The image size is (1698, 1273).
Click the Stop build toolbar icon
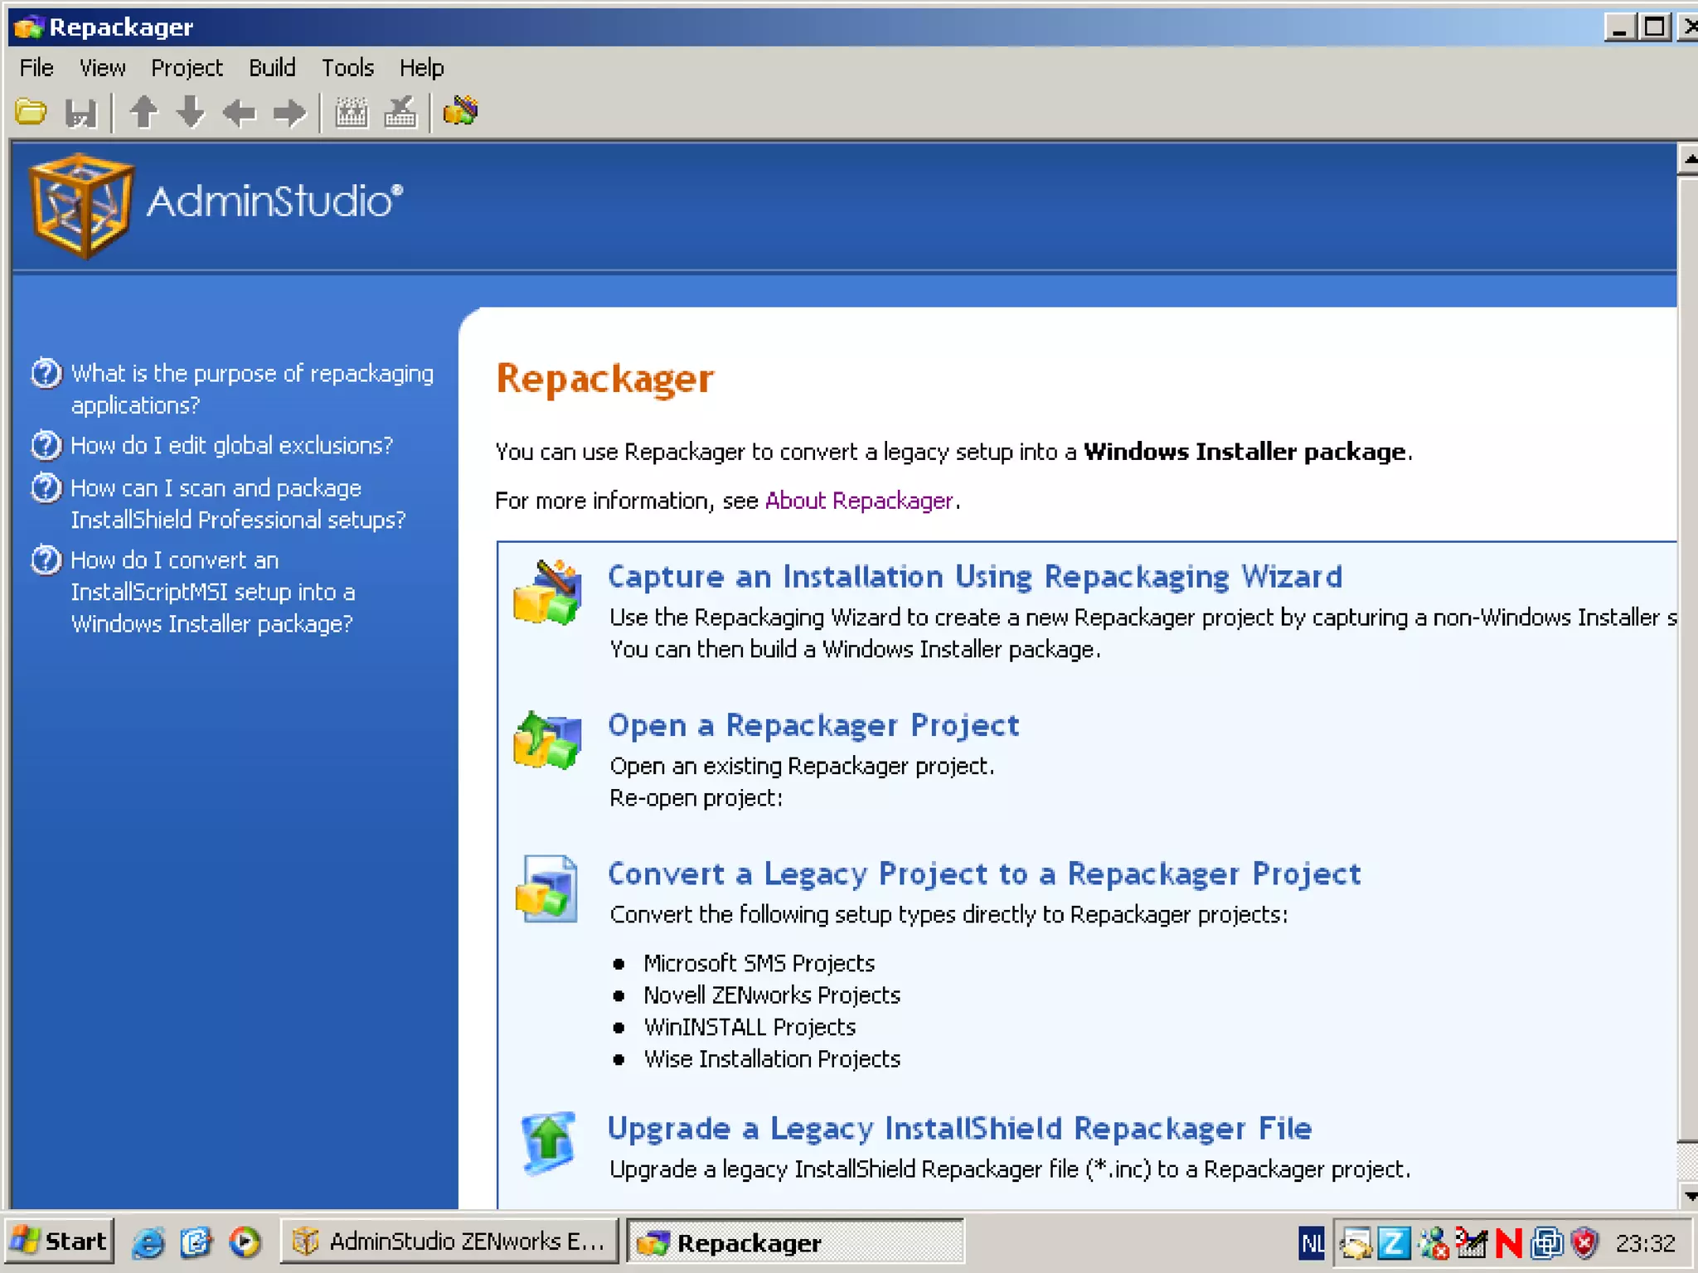pos(400,112)
